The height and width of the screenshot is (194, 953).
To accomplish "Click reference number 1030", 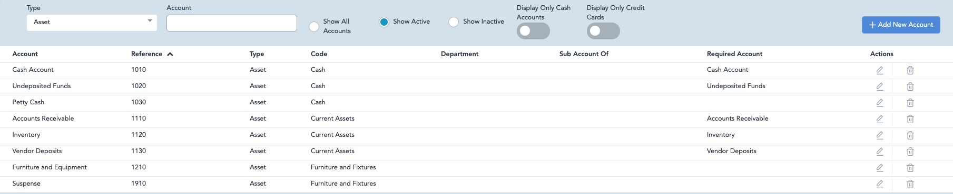I will pyautogui.click(x=139, y=102).
